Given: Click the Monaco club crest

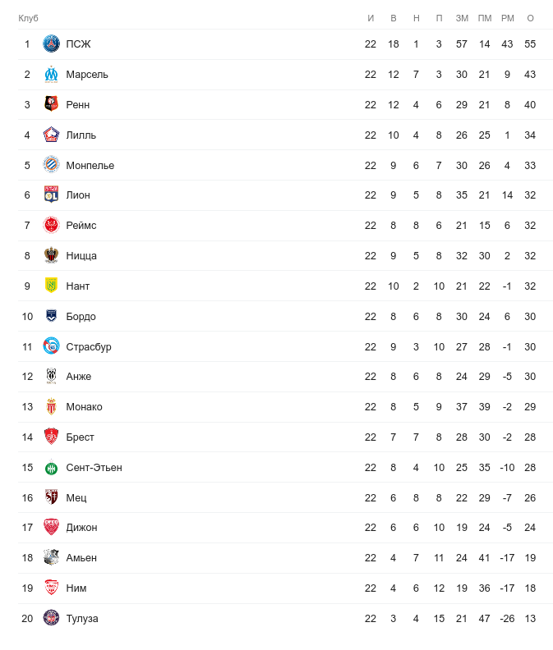Looking at the screenshot, I should tap(51, 407).
